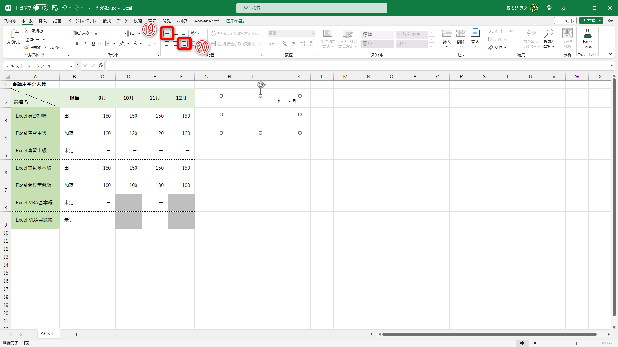
Task: Open Find & Select magnifier icon
Action: point(548,33)
